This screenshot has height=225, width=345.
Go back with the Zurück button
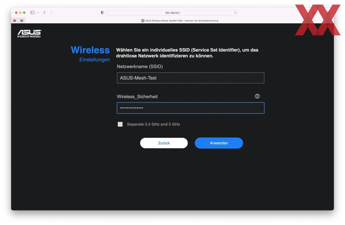tap(164, 143)
